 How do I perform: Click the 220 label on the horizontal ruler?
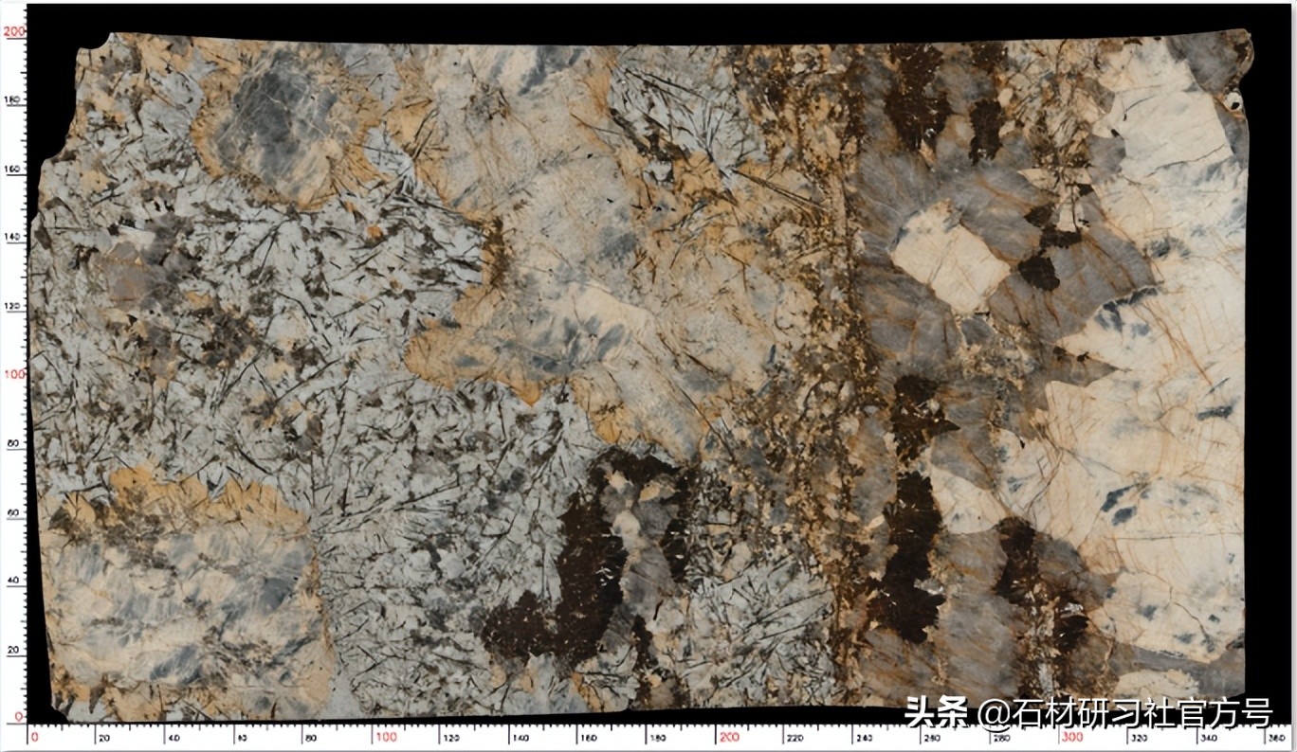797,737
